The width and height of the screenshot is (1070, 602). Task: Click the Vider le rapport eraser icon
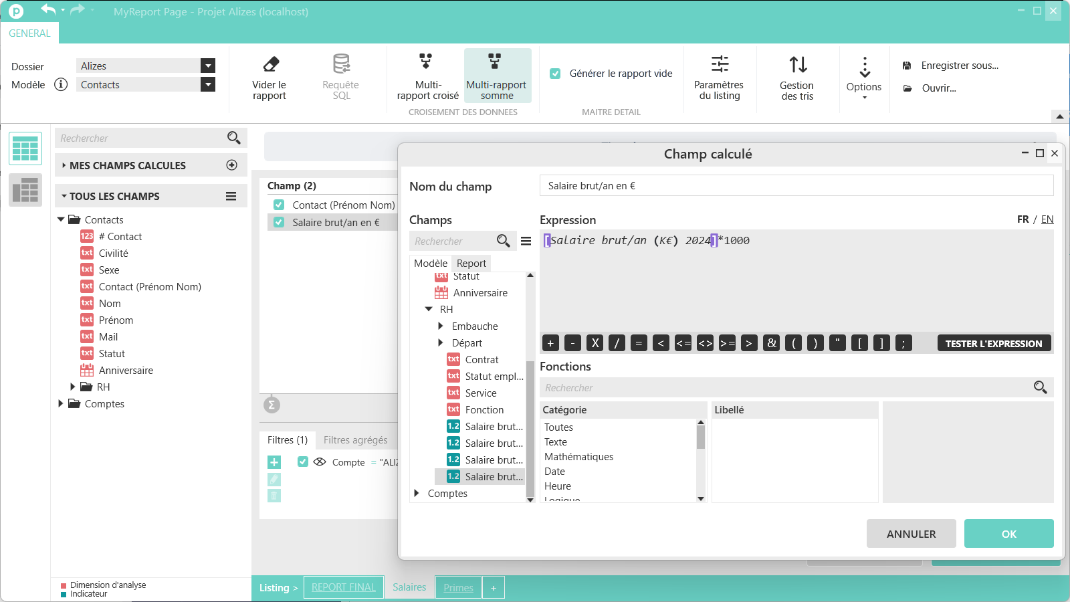tap(270, 64)
